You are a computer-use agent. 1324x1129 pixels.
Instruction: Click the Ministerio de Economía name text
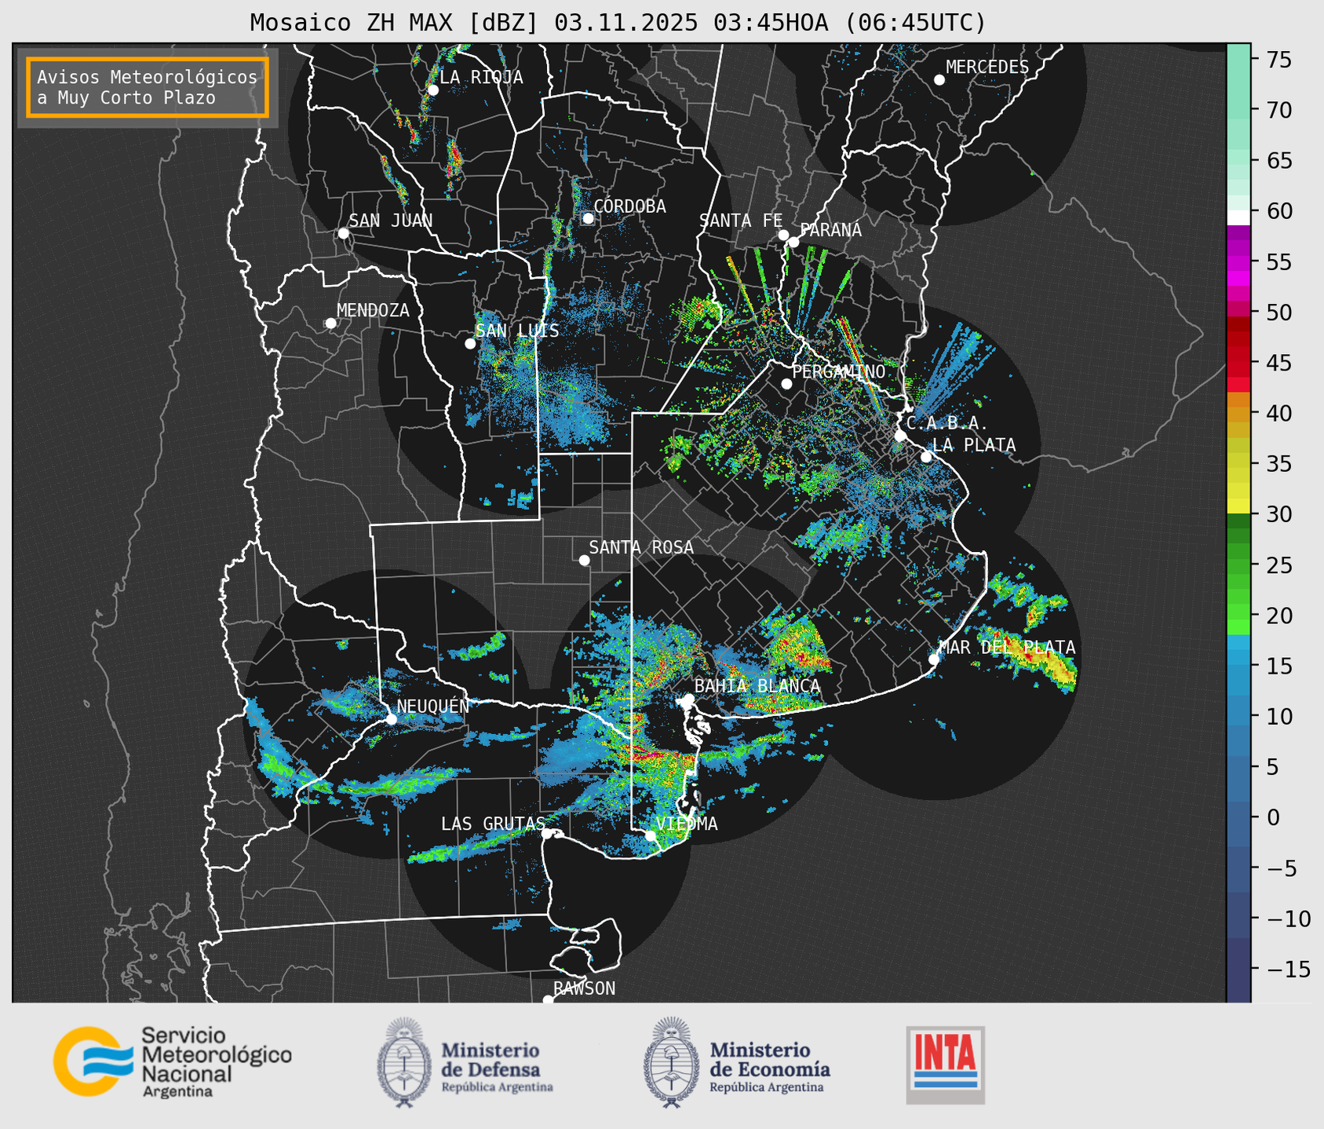pyautogui.click(x=770, y=1060)
